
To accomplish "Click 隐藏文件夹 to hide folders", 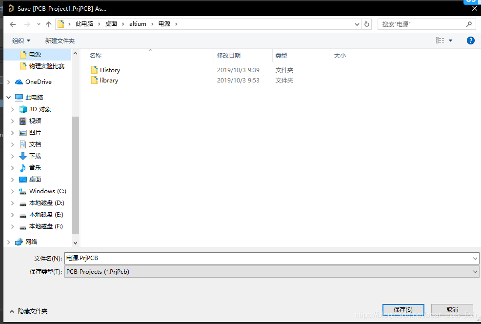I will 32,311.
